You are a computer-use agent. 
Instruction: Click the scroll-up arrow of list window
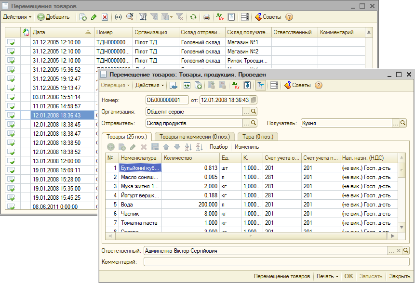point(369,32)
